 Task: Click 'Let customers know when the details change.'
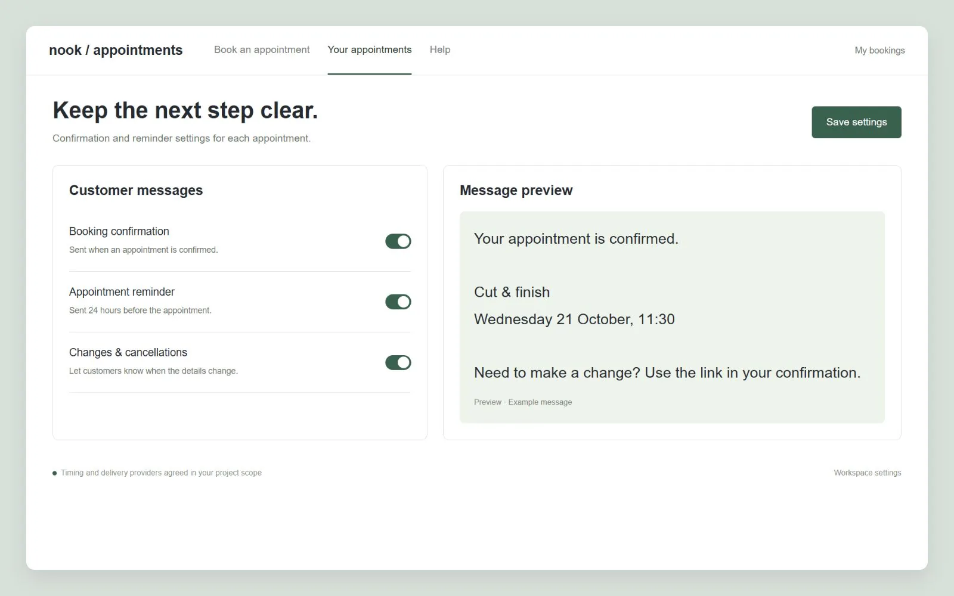(x=153, y=371)
